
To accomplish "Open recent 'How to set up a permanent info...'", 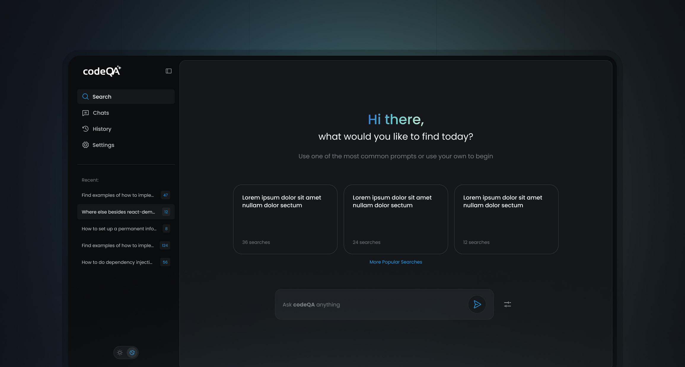I will (126, 229).
